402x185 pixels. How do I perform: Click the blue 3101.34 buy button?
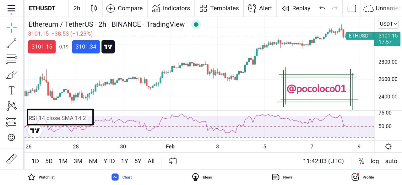coord(86,47)
